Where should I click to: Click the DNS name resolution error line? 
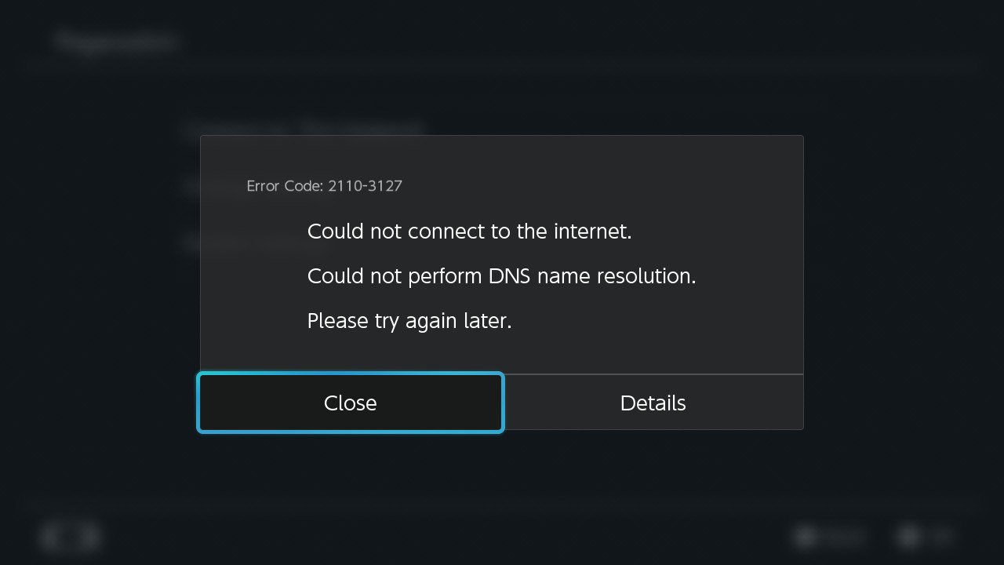501,276
